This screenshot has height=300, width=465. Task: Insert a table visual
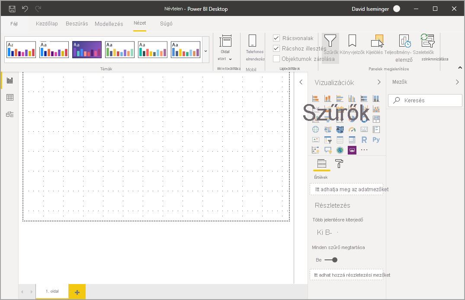[340, 140]
